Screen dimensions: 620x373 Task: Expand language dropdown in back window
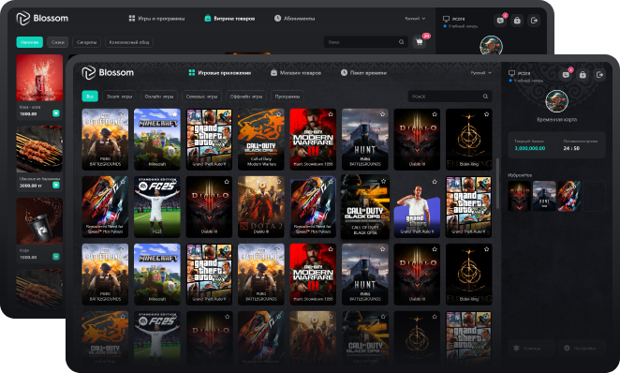click(x=415, y=19)
